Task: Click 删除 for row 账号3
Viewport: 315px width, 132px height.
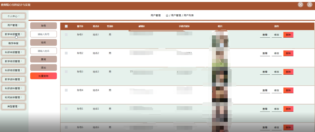Action: (288, 72)
